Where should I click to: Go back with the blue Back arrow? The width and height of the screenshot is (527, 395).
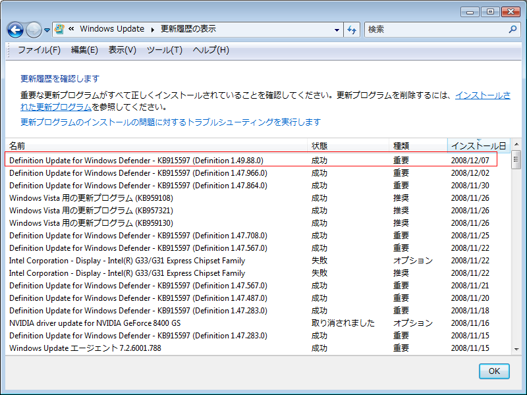[x=15, y=30]
